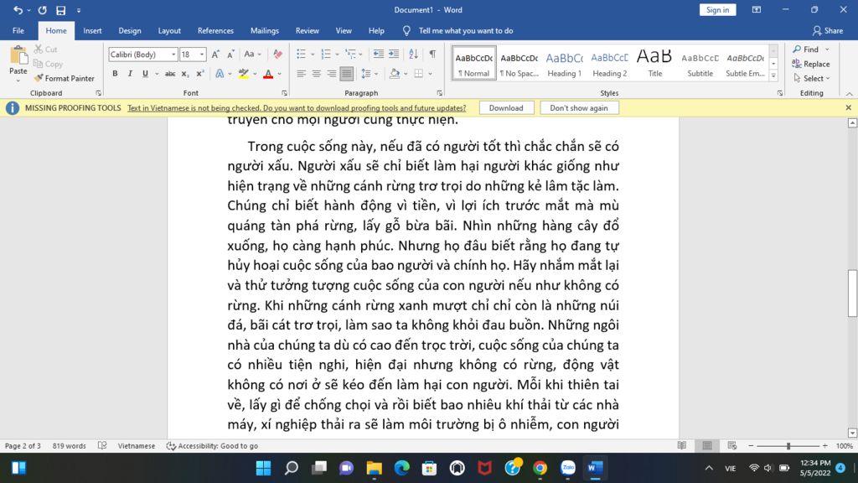The image size is (858, 483).
Task: Click Don't show again button
Action: pos(579,108)
